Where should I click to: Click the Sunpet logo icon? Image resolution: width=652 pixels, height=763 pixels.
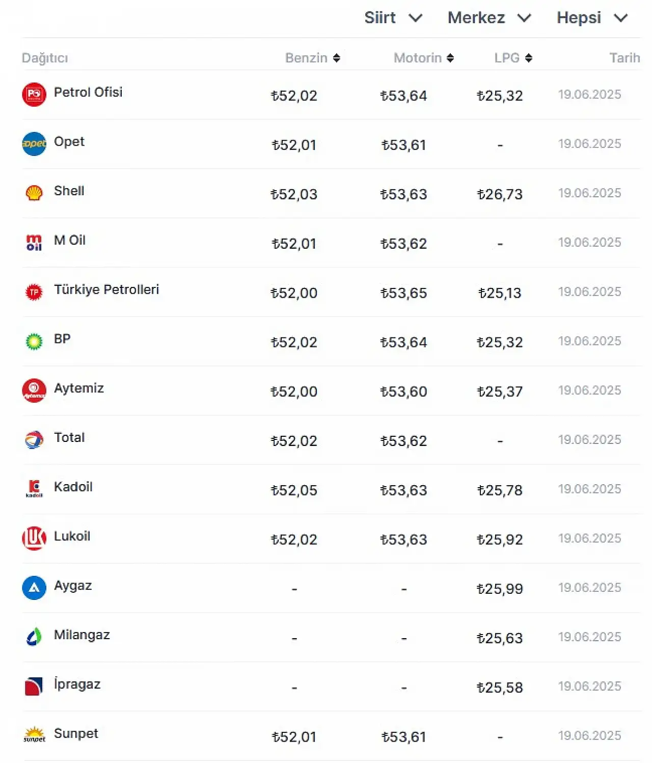[x=34, y=734]
